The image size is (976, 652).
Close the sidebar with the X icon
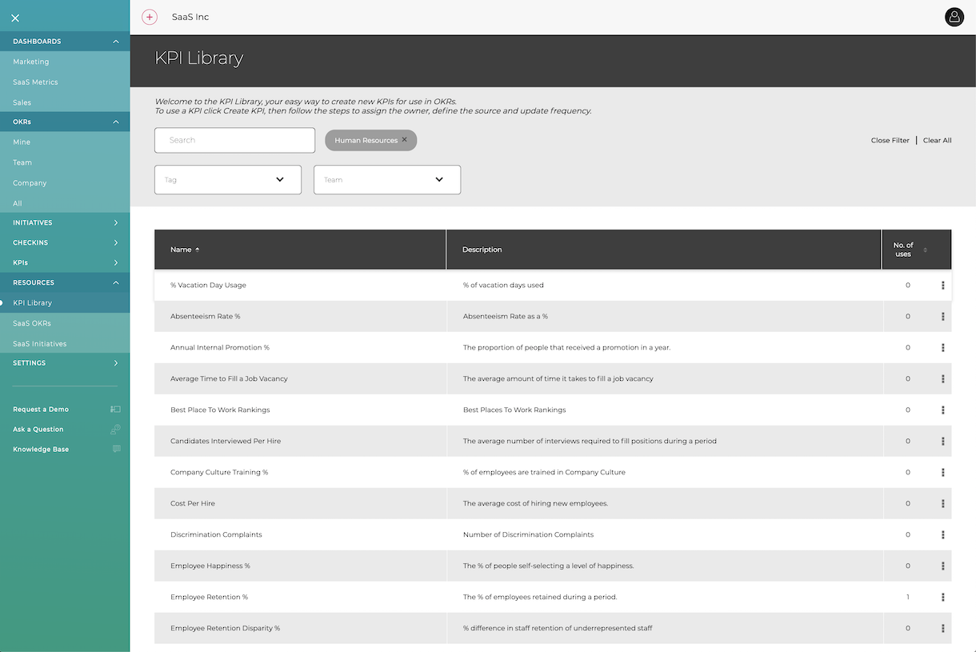click(x=15, y=18)
